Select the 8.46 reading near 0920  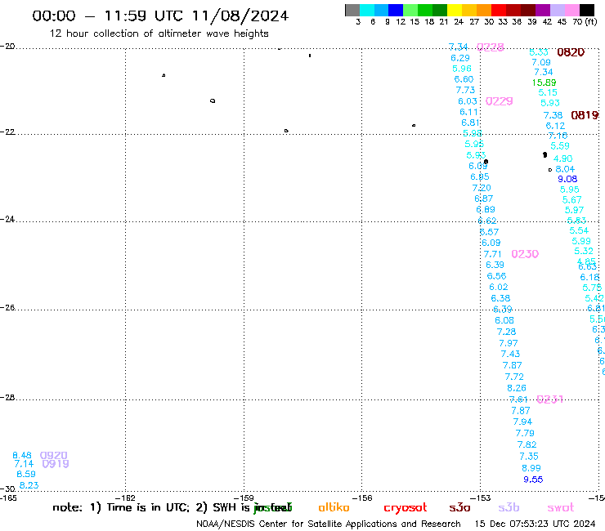22,455
